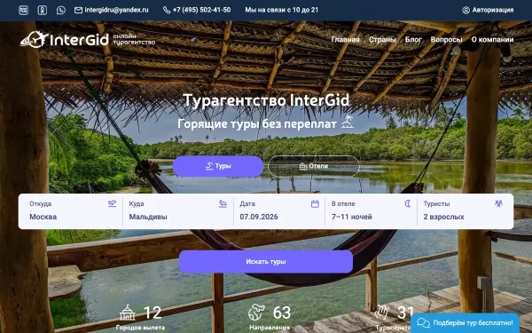Click the plane landing icon in Куда
The image size is (532, 333).
point(223,203)
